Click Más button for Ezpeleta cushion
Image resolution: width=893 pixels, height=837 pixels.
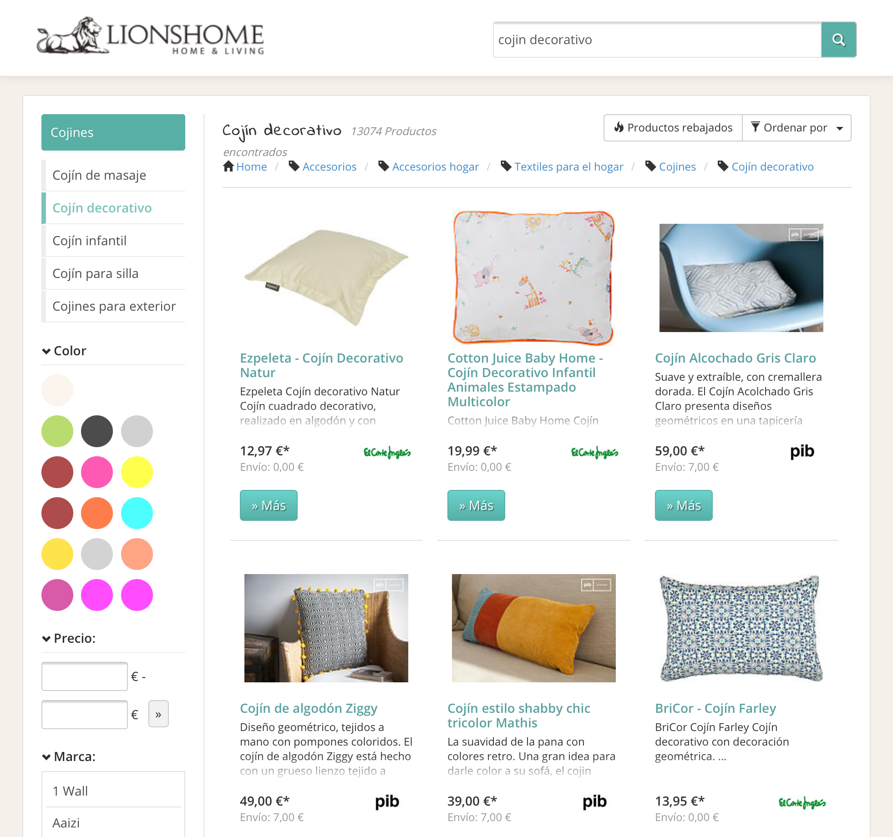click(x=269, y=505)
